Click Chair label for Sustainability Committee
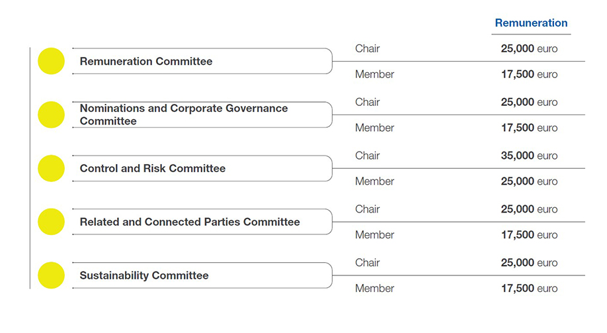The height and width of the screenshot is (333, 607). point(368,262)
